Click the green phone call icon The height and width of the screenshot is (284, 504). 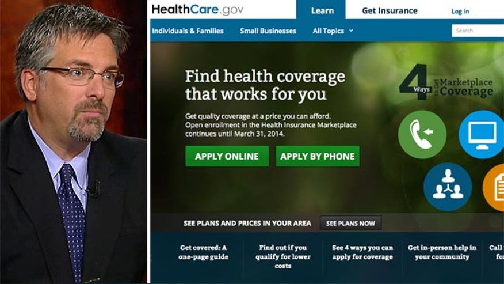click(x=422, y=134)
